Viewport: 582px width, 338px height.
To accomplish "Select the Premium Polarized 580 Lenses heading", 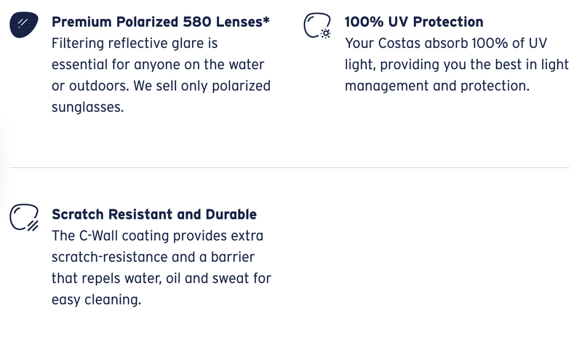I will (x=160, y=22).
